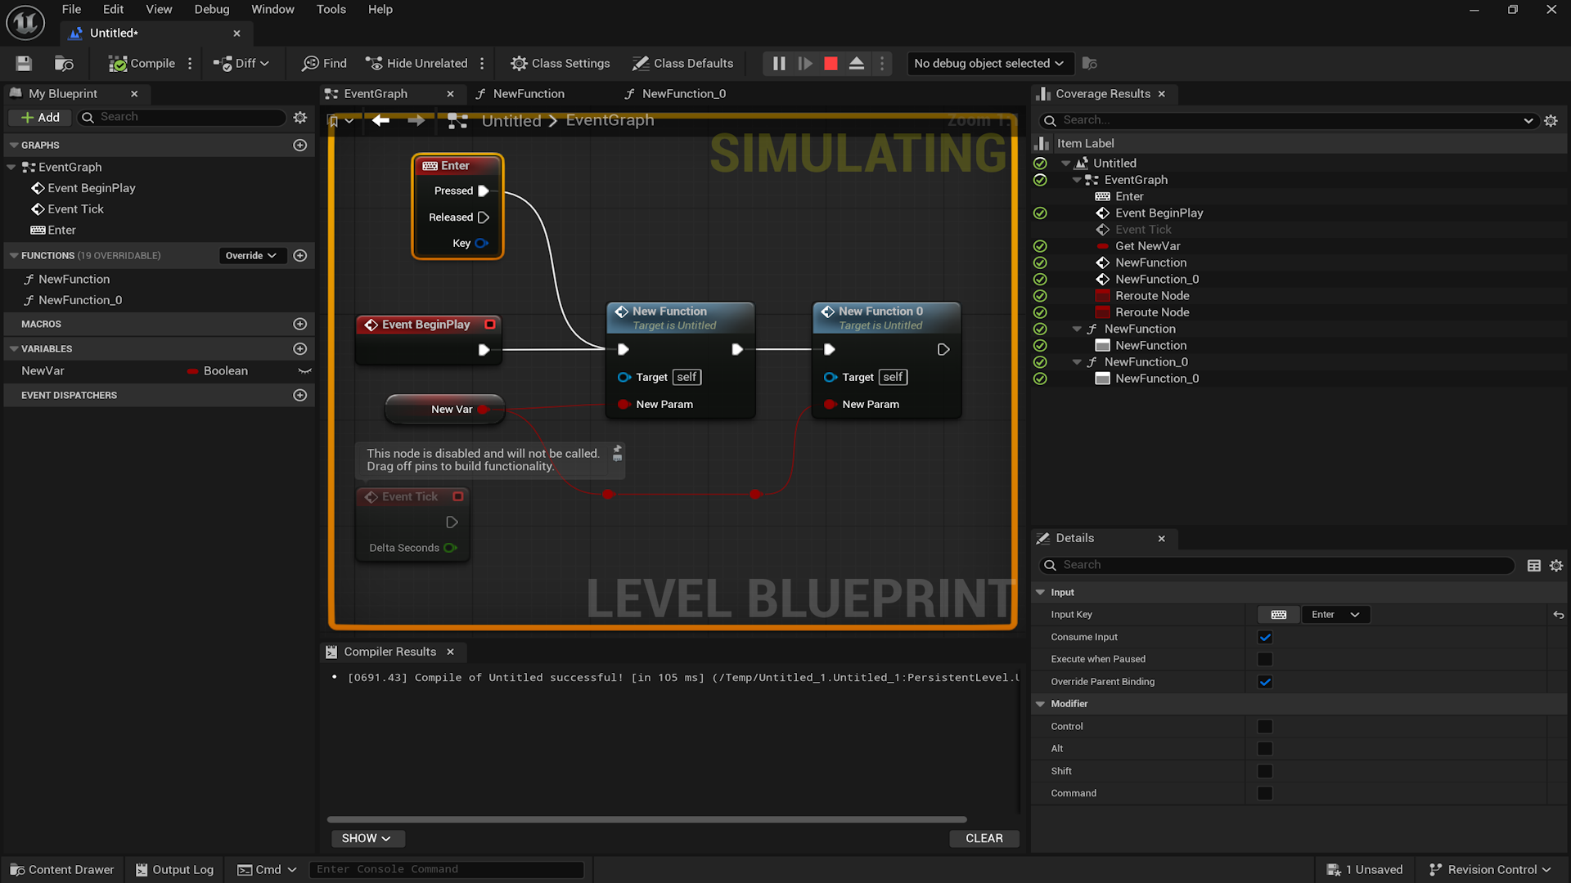Viewport: 1571px width, 883px height.
Task: Uncheck Consume Input checkbox
Action: pos(1265,637)
